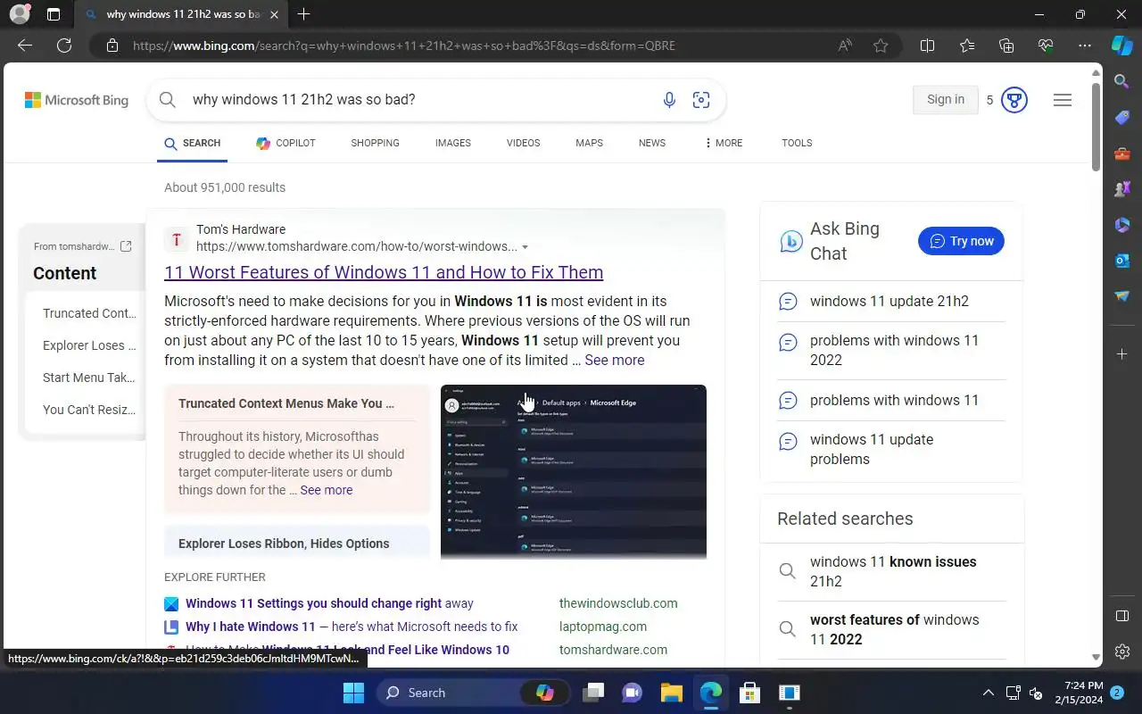Switch to the SEARCH tab
This screenshot has height=714, width=1142.
tap(192, 143)
